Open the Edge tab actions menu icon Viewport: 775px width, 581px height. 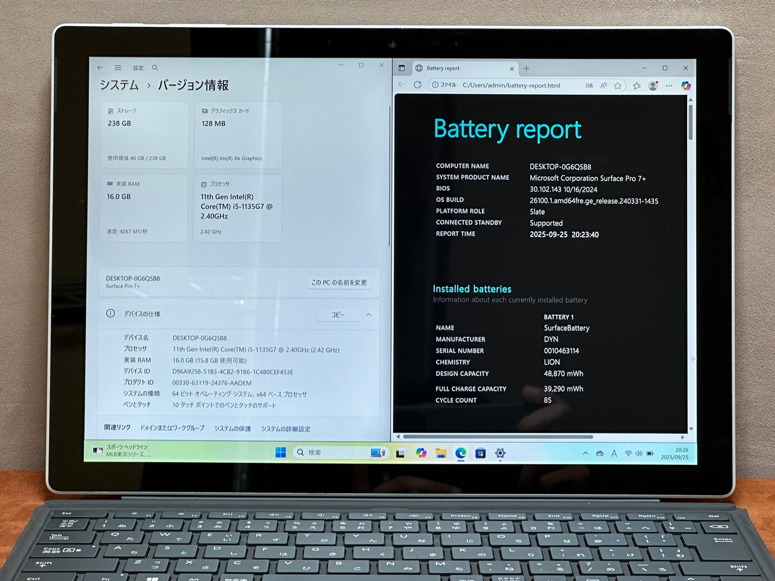tap(401, 68)
